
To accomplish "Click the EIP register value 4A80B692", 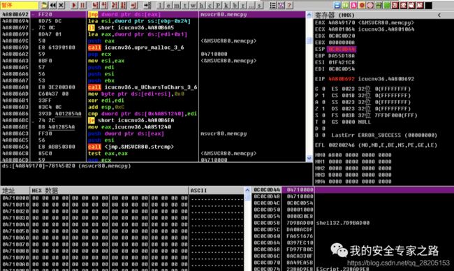I will coord(342,79).
